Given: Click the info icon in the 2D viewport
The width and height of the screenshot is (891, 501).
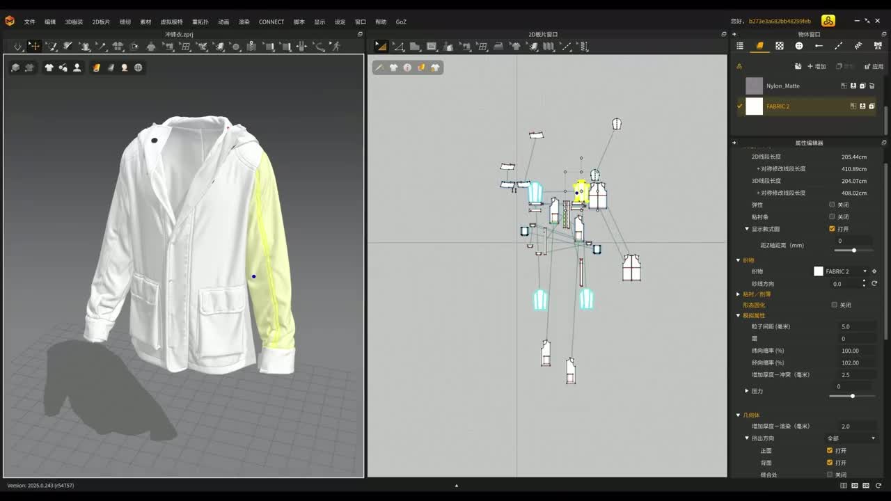Looking at the screenshot, I should click(407, 67).
